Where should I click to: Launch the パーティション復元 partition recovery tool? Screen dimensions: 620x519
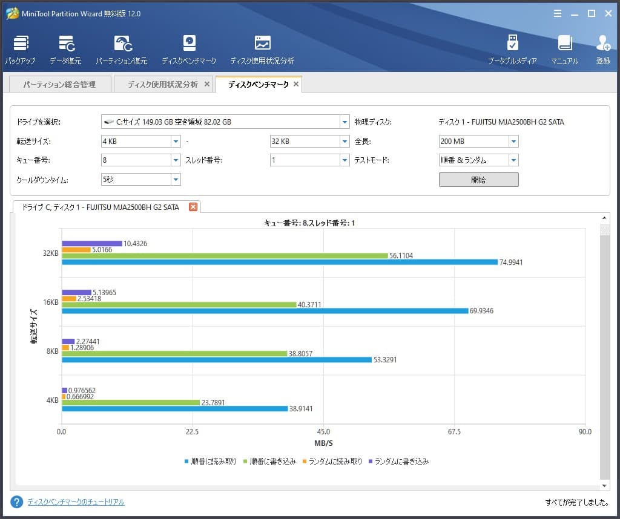tap(122, 50)
